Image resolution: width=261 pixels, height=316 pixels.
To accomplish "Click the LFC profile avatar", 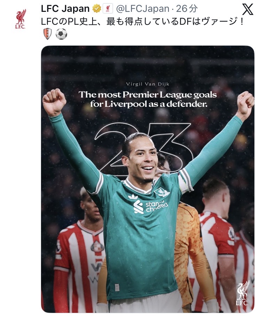I will coord(21,19).
